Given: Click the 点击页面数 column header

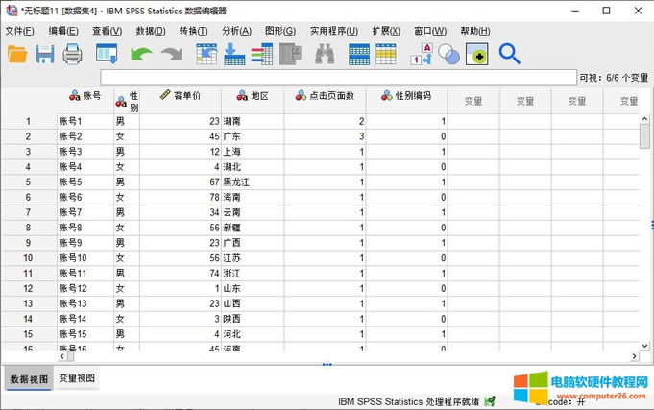Looking at the screenshot, I should (325, 96).
